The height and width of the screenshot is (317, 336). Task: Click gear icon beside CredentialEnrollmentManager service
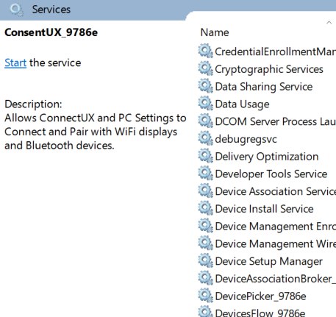(206, 51)
